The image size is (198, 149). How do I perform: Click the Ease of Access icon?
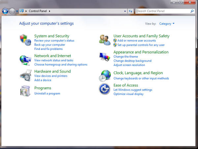104,89
